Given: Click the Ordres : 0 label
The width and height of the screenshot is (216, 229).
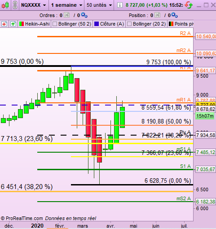Looking at the screenshot, I should tap(51, 15).
